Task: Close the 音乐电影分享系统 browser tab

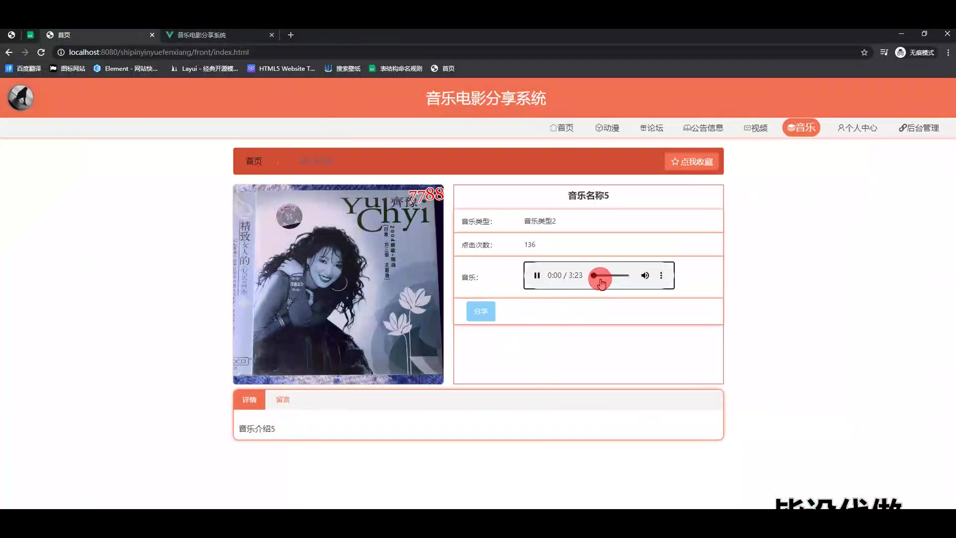Action: tap(271, 35)
